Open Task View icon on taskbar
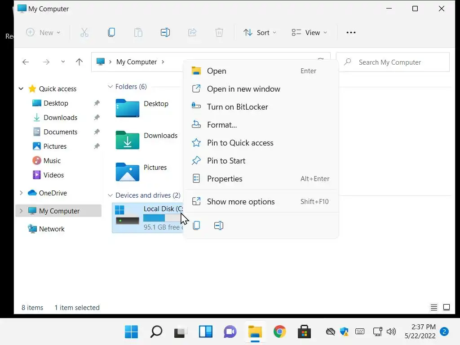Screen dimensions: 460x345 pyautogui.click(x=181, y=332)
